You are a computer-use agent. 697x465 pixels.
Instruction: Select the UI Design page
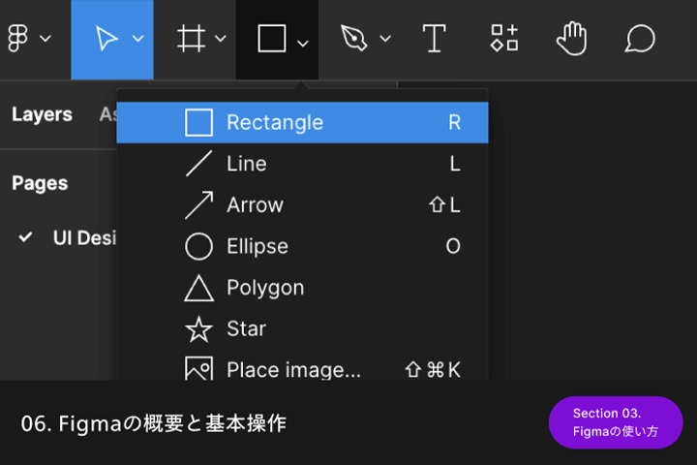coord(84,238)
